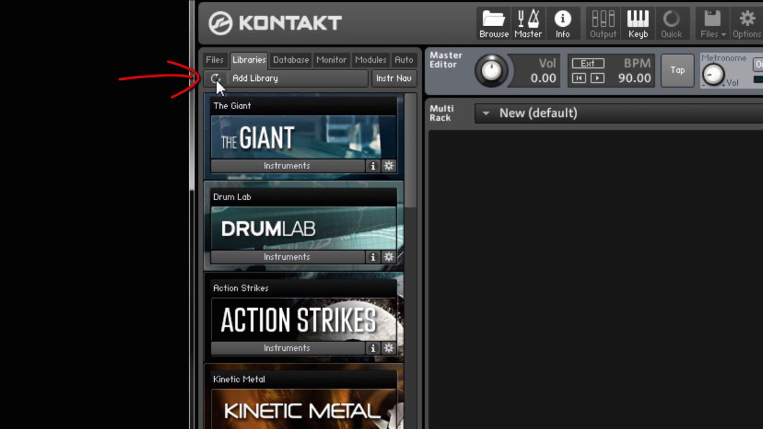This screenshot has height=429, width=763.
Task: Click the play transport button
Action: tap(597, 78)
